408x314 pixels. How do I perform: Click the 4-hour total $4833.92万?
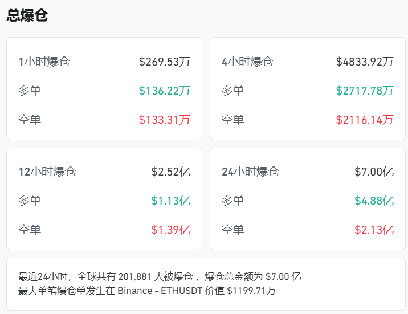click(364, 62)
